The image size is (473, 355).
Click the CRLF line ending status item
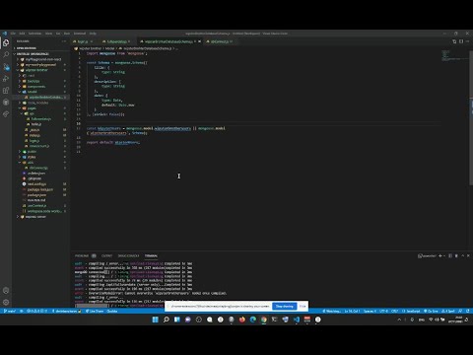click(x=395, y=311)
